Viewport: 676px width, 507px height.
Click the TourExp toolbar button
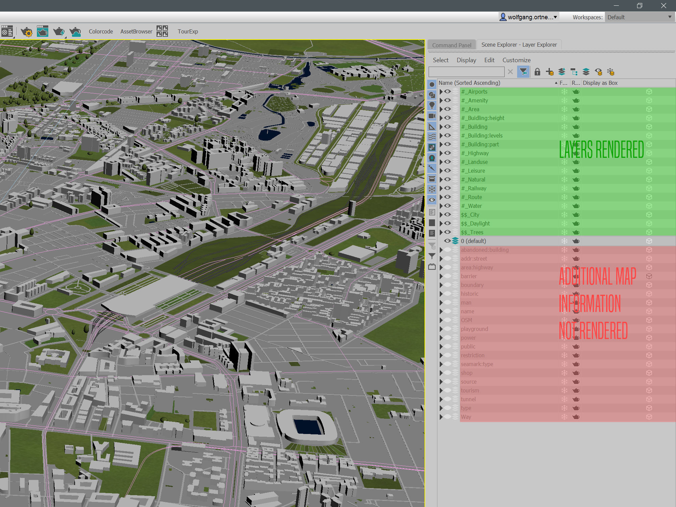click(188, 31)
